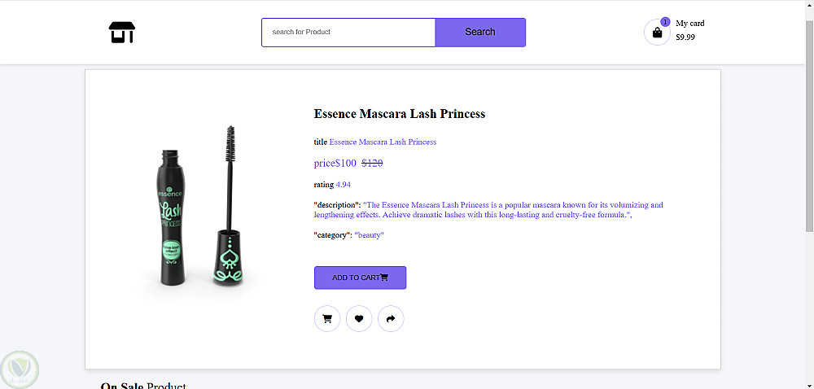Click the 4.94 rating value
This screenshot has width=814, height=389.
pos(344,185)
